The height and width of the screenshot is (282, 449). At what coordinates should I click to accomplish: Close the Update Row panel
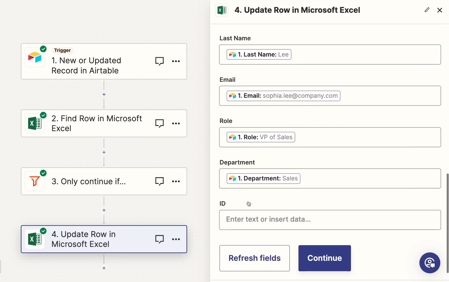pyautogui.click(x=440, y=10)
